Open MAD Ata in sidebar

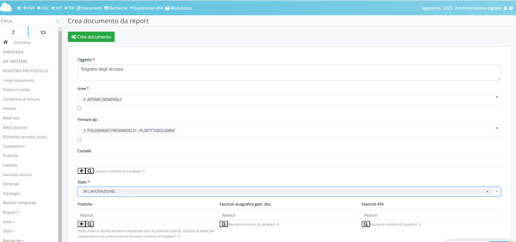[11, 118]
